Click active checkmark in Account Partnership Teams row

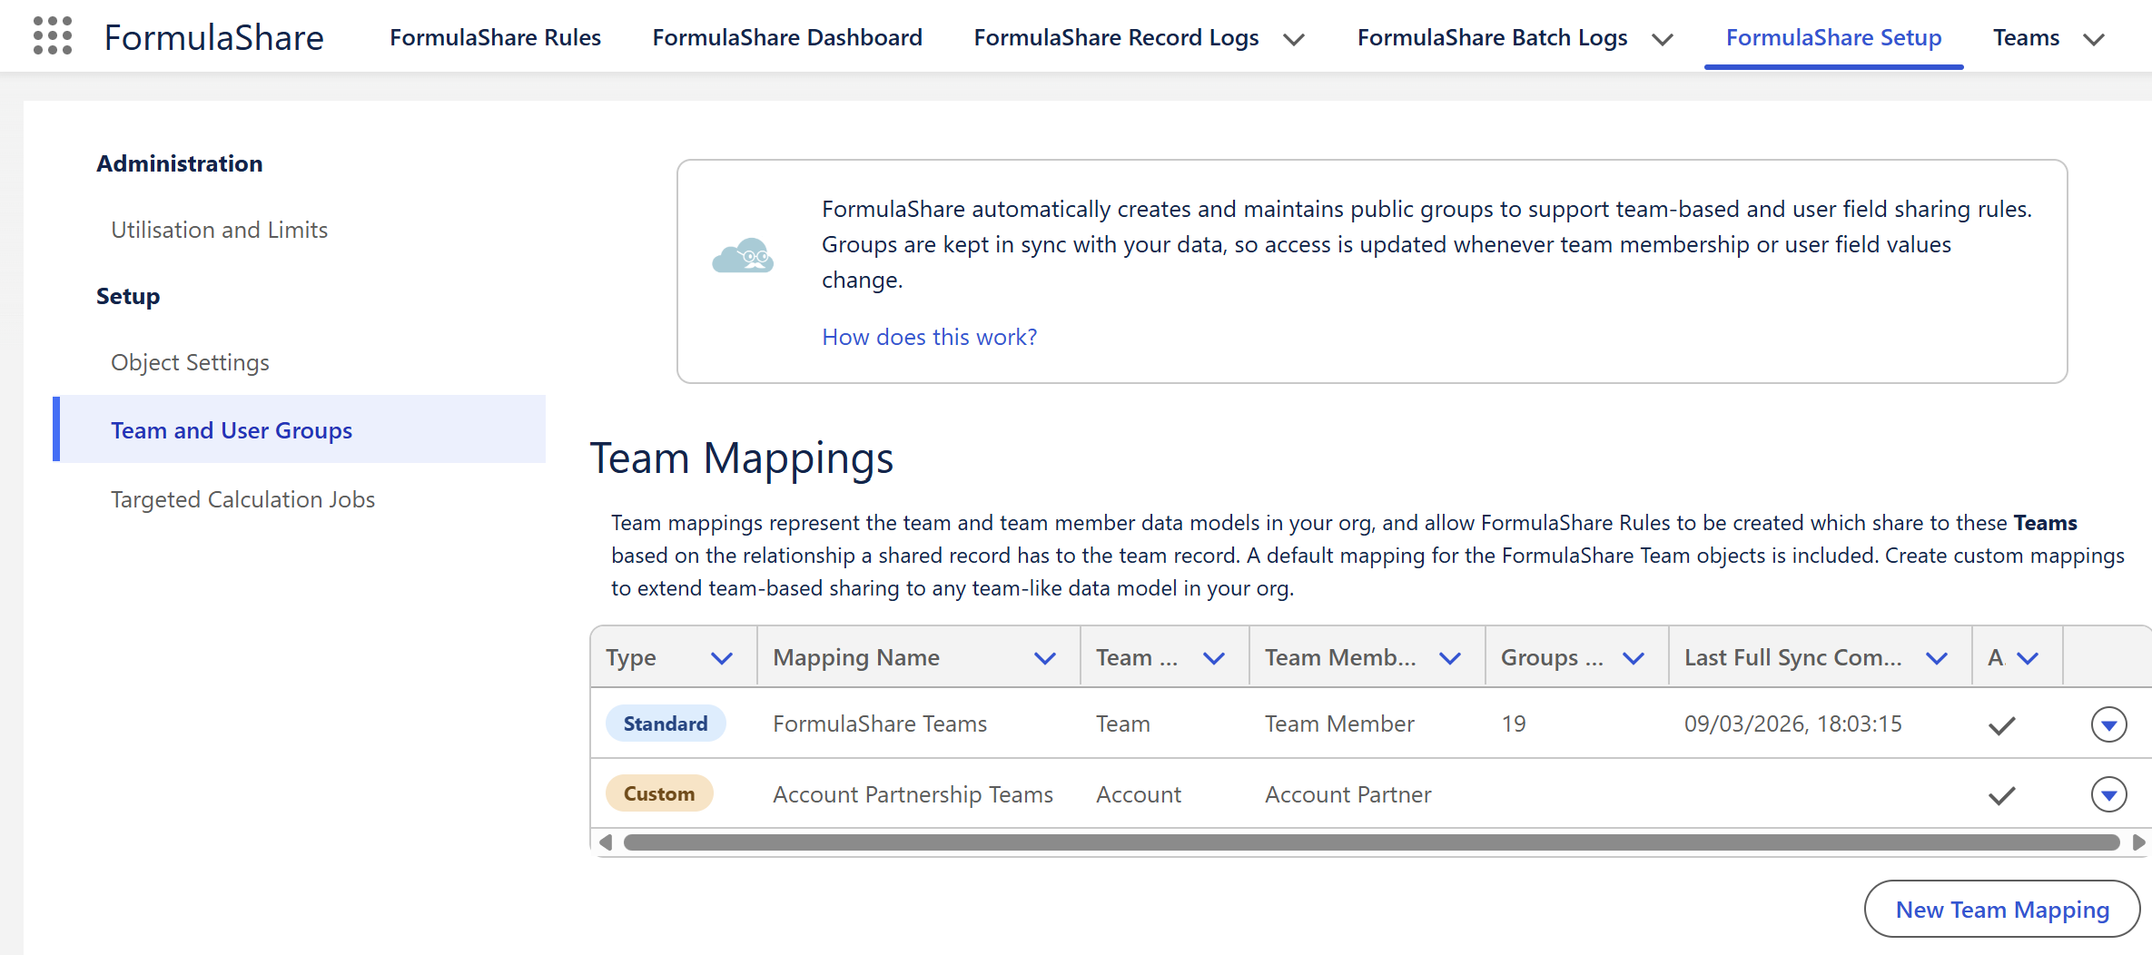coord(2001,795)
